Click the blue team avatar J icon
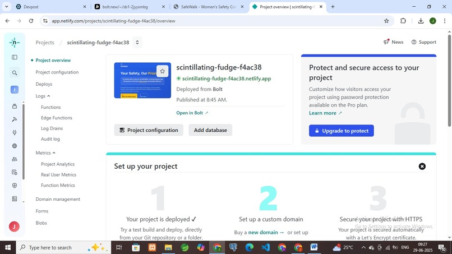Screen dimensions: 452x254 15,90
